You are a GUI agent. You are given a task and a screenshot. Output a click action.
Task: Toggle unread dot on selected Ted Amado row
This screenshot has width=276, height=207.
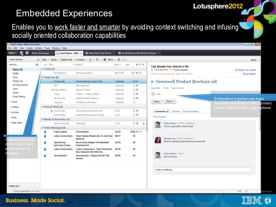[137, 81]
